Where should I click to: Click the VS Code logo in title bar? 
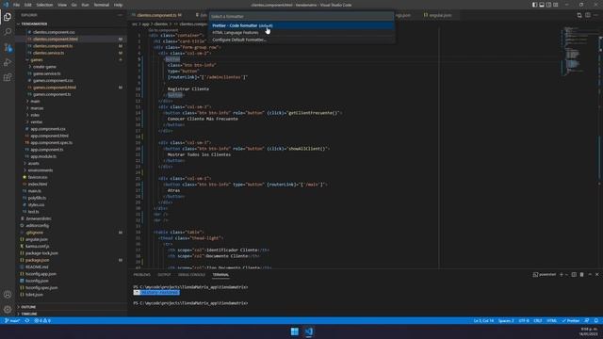(6, 5)
